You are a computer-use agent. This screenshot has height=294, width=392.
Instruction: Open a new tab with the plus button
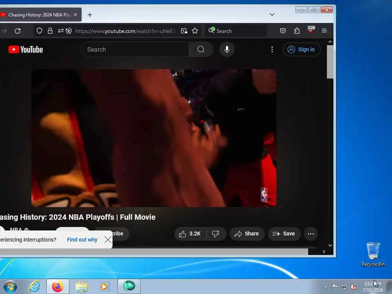[90, 15]
